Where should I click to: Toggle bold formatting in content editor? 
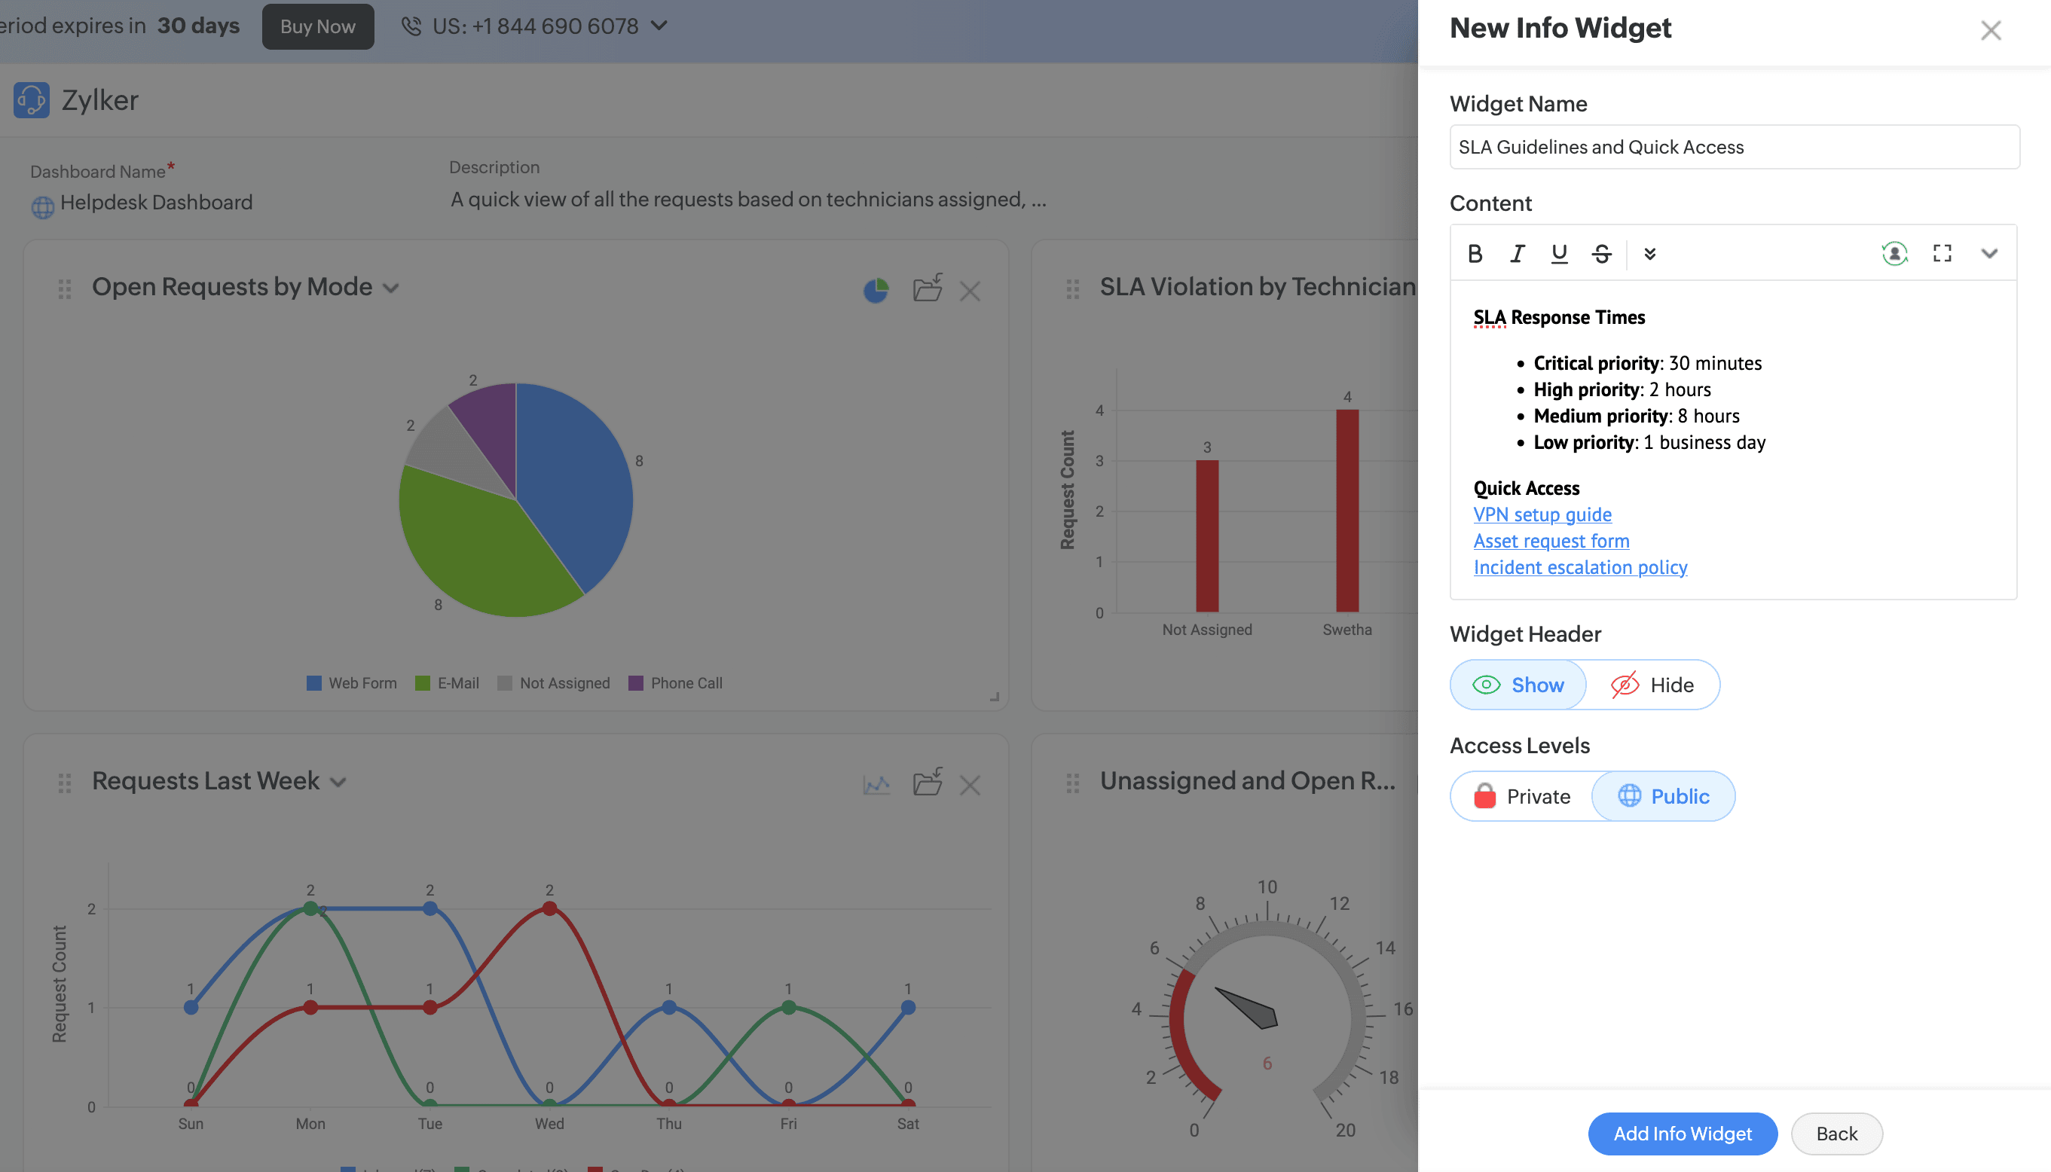(1475, 254)
